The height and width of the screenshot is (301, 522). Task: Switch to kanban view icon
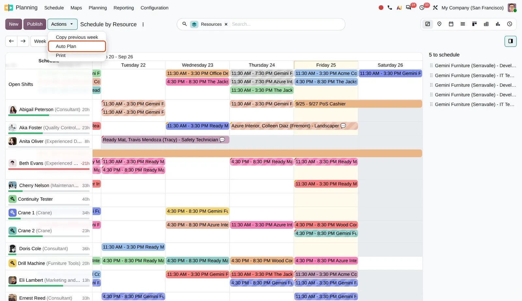click(x=474, y=24)
